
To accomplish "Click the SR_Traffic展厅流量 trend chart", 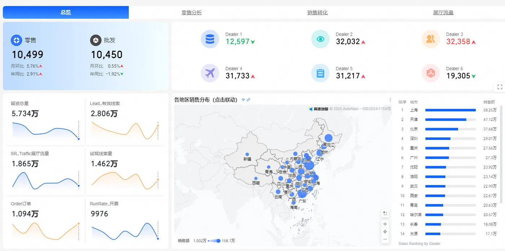I will (45, 180).
